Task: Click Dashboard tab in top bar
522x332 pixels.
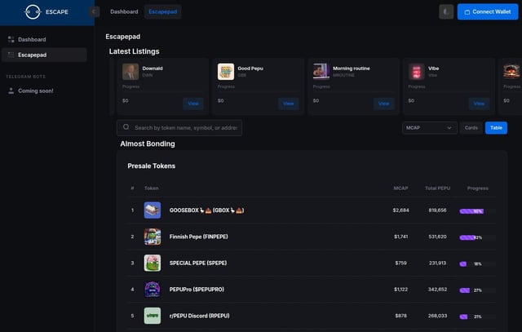Action: coord(124,11)
